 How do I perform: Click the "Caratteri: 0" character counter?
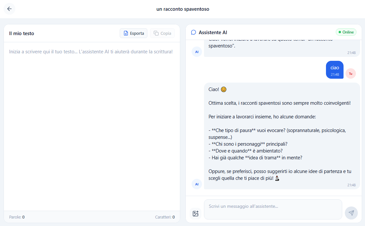(165, 217)
